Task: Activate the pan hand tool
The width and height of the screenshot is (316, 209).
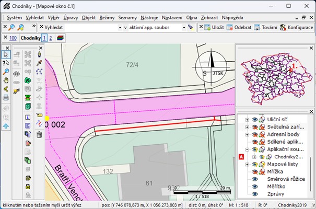Action: 6,81
